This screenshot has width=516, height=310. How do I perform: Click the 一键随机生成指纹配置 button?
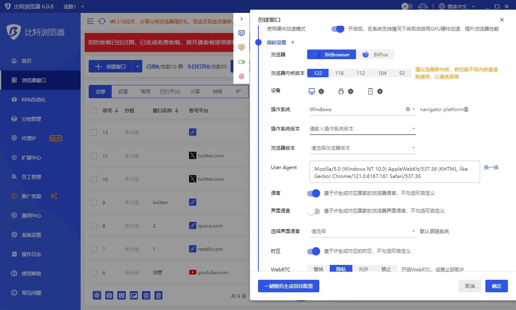pyautogui.click(x=288, y=286)
